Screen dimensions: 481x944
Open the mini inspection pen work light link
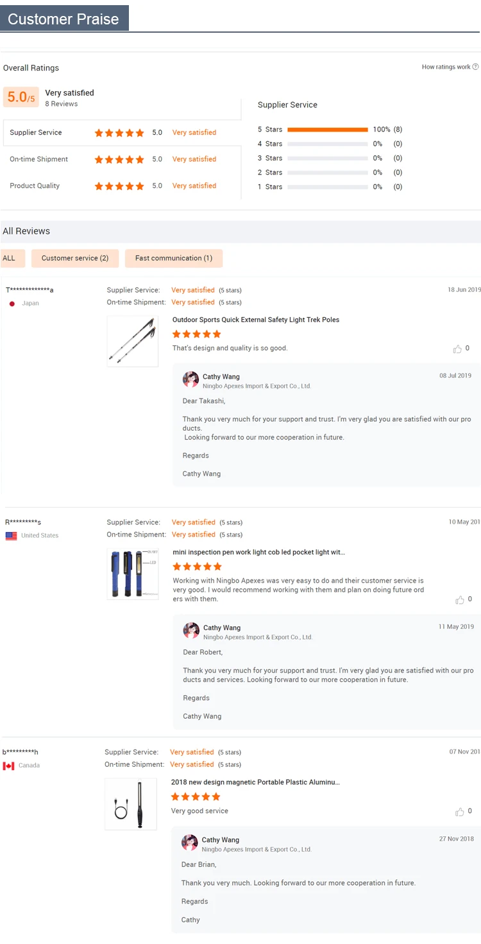click(x=258, y=552)
